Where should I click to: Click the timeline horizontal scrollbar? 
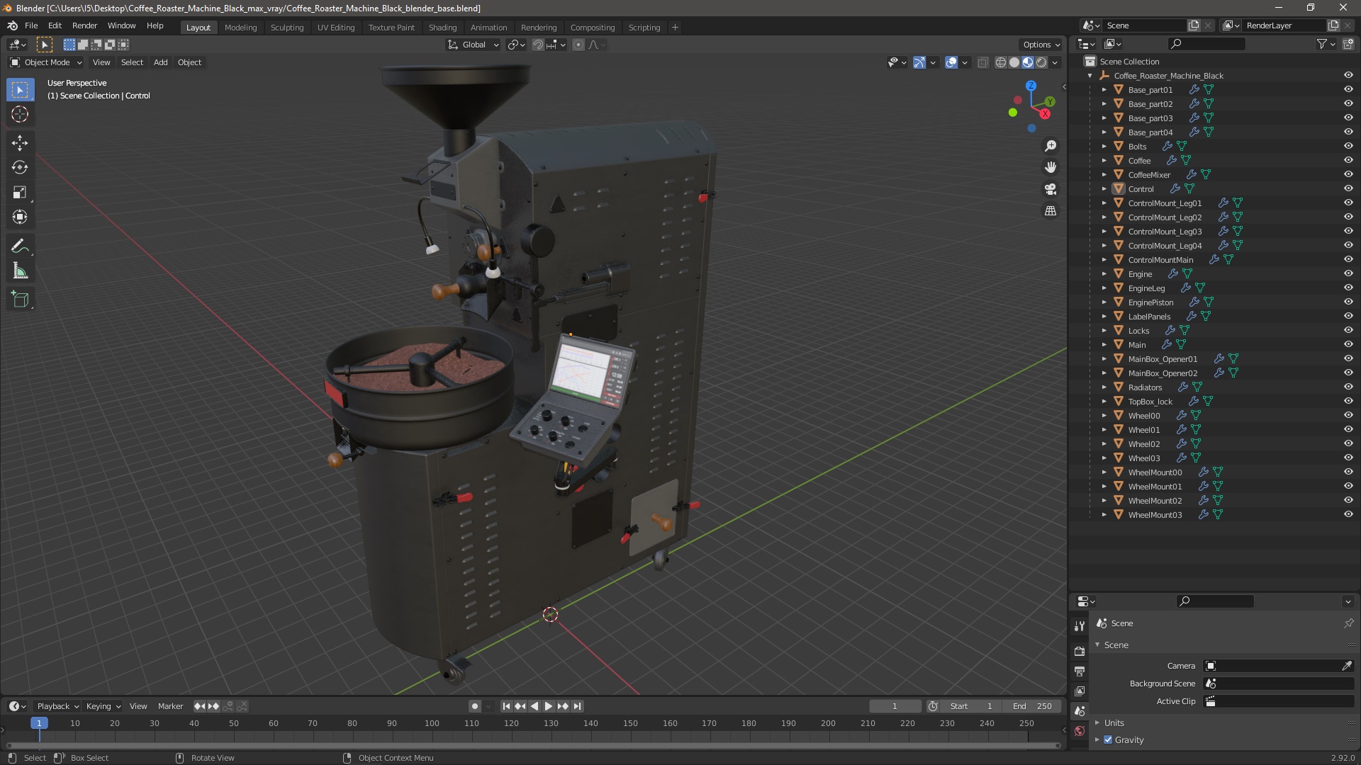(x=532, y=745)
